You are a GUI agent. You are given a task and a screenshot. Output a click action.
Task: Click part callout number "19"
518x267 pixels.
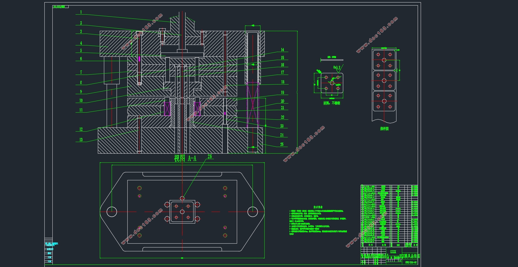point(283,92)
